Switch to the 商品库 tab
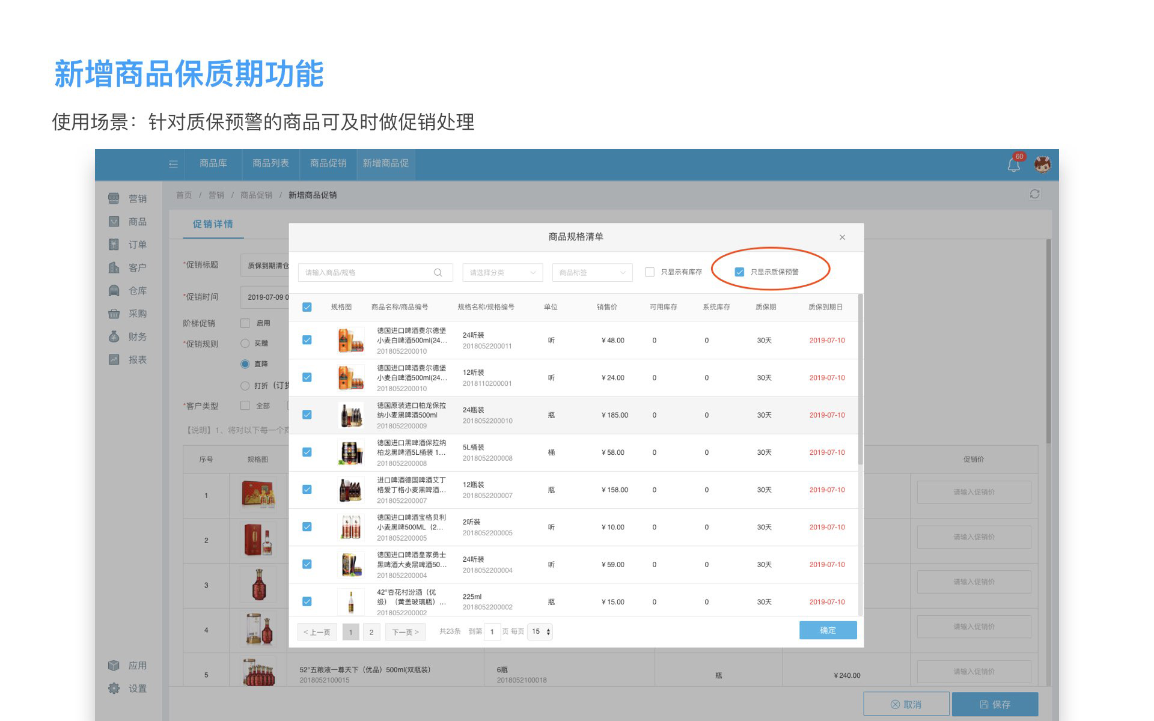The width and height of the screenshot is (1154, 721). 213,163
